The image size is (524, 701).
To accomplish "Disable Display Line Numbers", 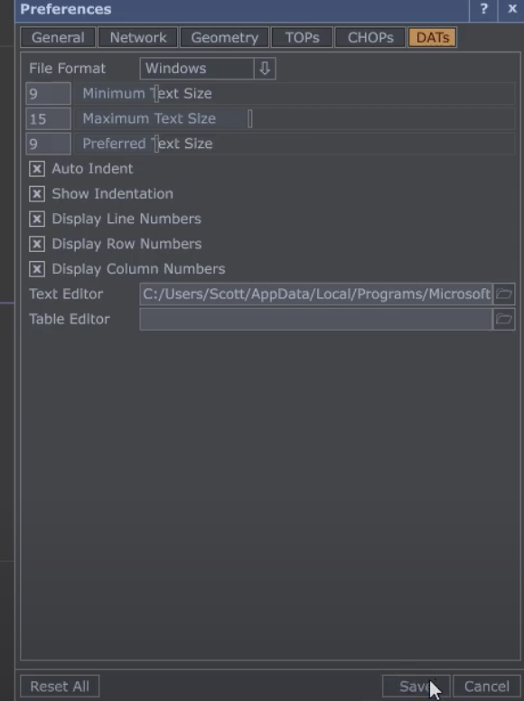I will [37, 219].
